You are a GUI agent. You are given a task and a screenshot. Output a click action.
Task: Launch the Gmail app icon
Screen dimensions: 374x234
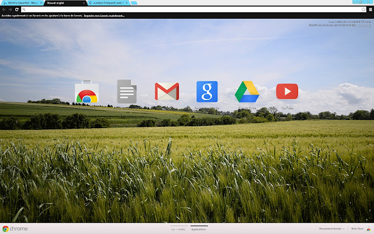tap(167, 91)
